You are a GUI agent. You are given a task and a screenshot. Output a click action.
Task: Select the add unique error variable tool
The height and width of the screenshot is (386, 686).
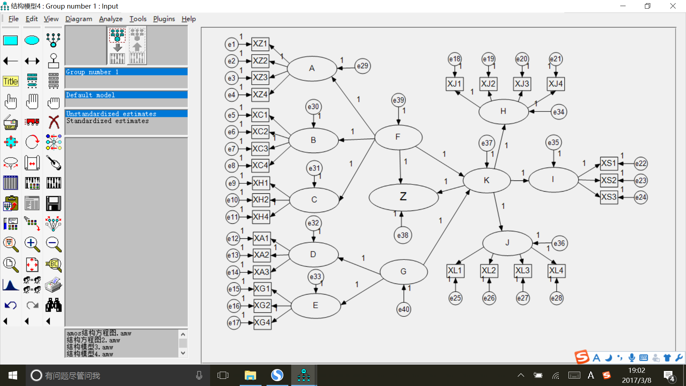pos(53,61)
